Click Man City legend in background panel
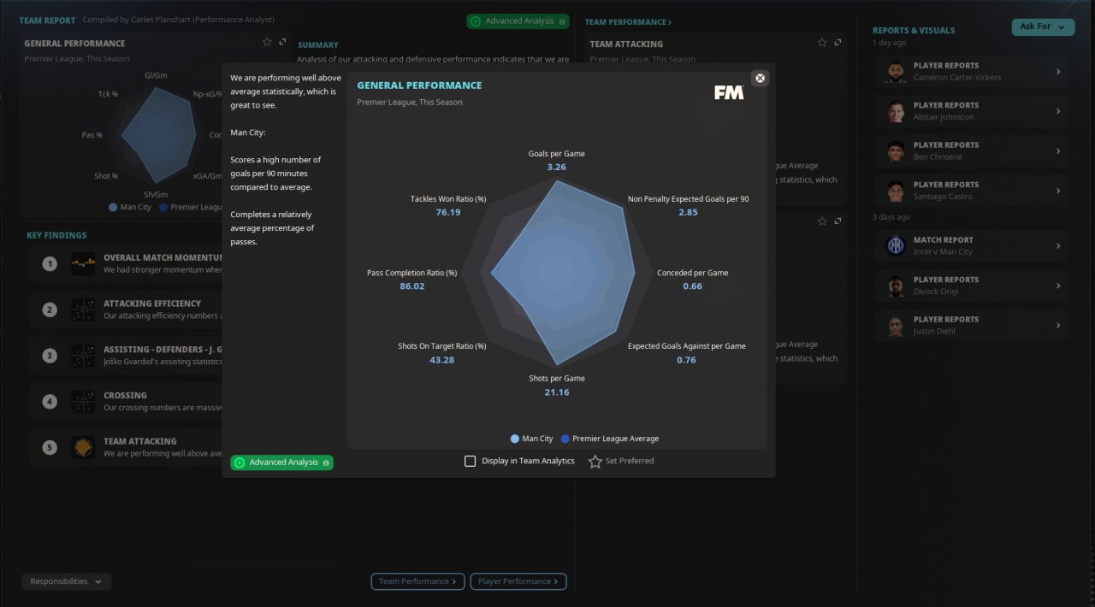 [130, 207]
